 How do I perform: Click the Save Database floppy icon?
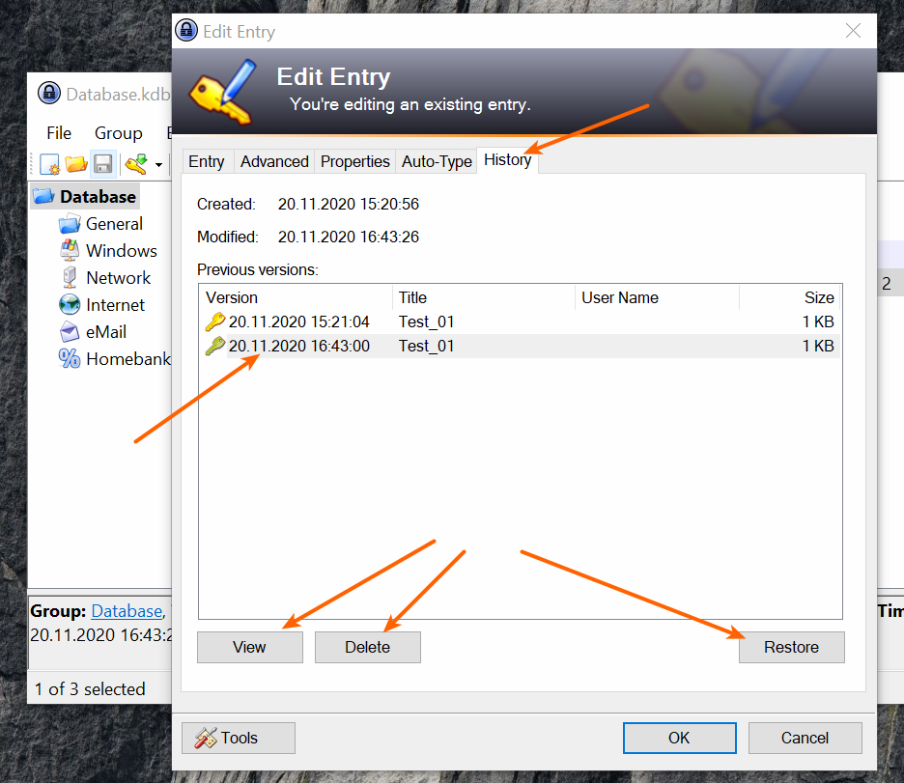103,164
